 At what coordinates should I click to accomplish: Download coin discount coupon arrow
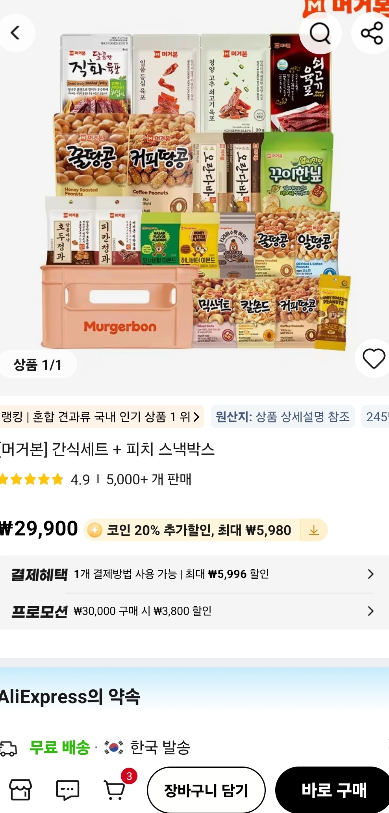(x=314, y=530)
